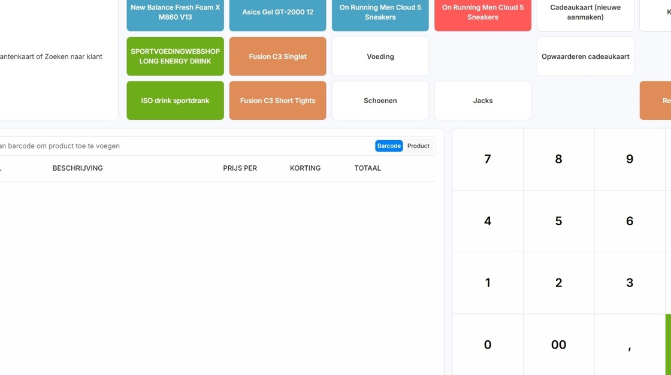Tap the double zero 00 key
Viewport: 671px width, 375px height.
(558, 344)
